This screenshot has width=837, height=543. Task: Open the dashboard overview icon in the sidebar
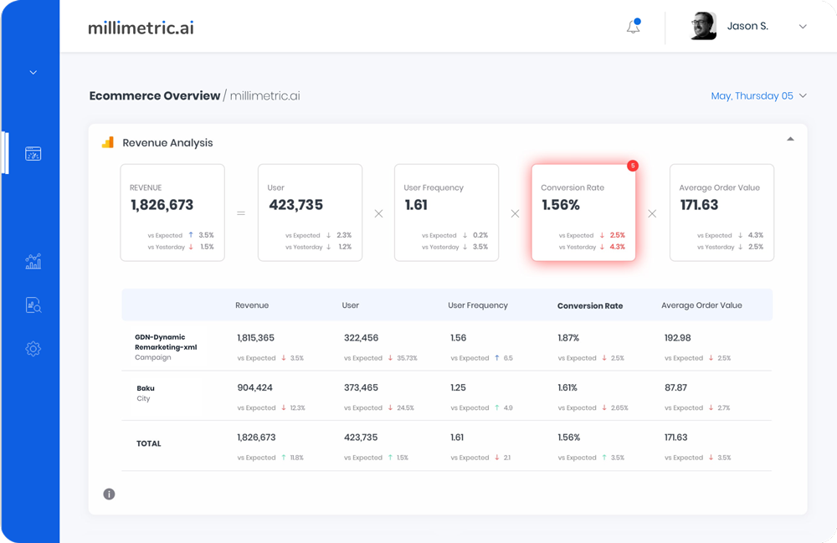[32, 153]
